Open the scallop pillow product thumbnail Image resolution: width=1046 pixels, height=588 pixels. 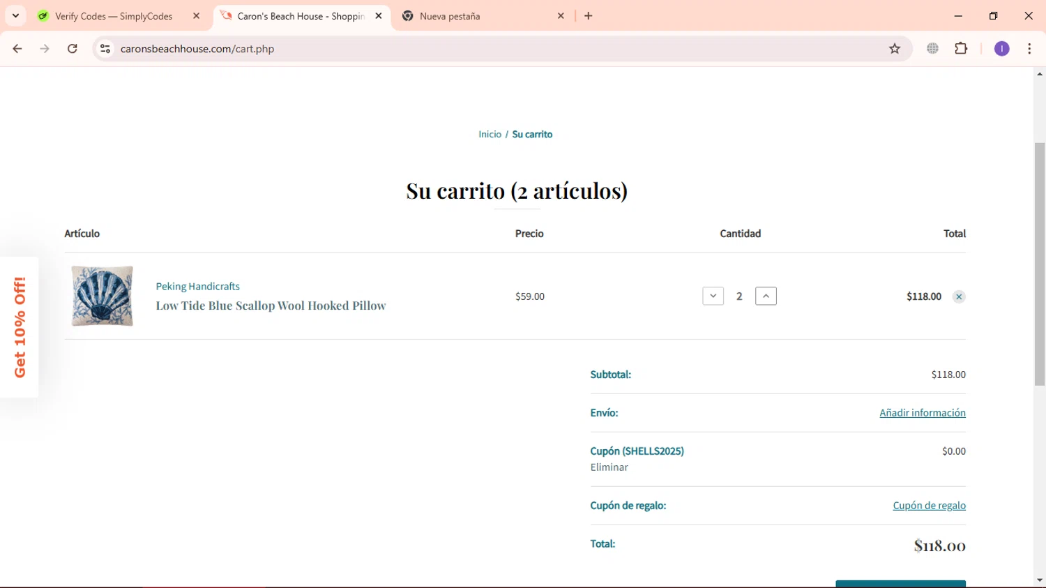point(103,296)
